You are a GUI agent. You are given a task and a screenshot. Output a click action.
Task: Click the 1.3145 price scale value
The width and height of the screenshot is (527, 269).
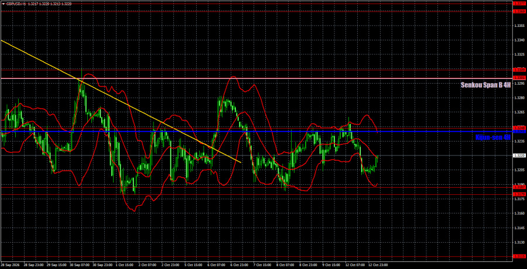(519, 227)
